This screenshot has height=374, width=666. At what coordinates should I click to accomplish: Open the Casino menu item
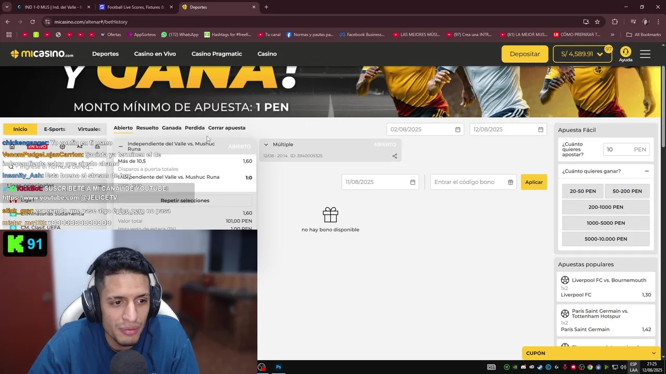(267, 54)
